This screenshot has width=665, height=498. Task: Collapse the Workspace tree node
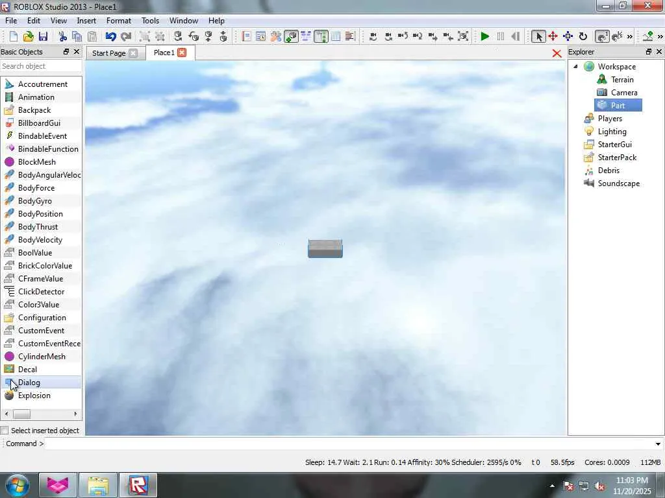[575, 67]
